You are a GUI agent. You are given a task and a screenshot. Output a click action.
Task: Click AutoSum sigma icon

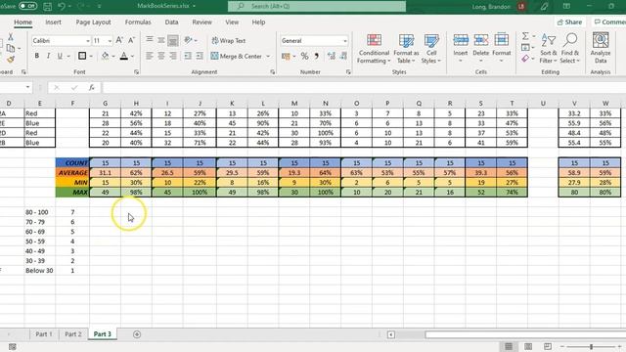pos(525,36)
